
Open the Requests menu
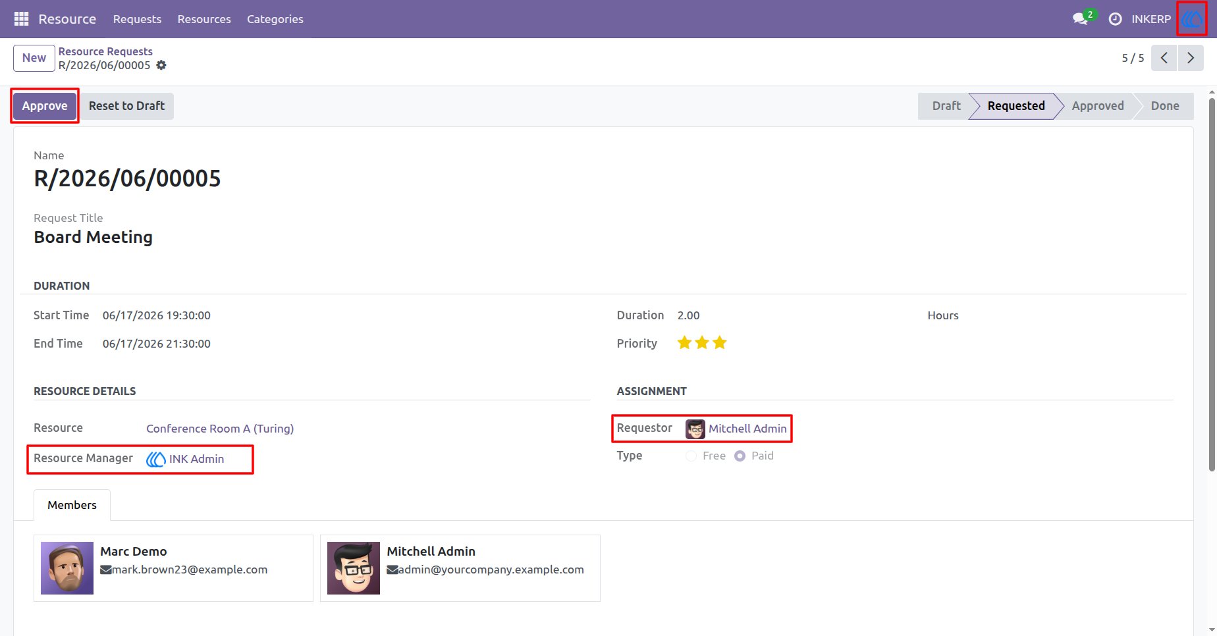pyautogui.click(x=137, y=19)
